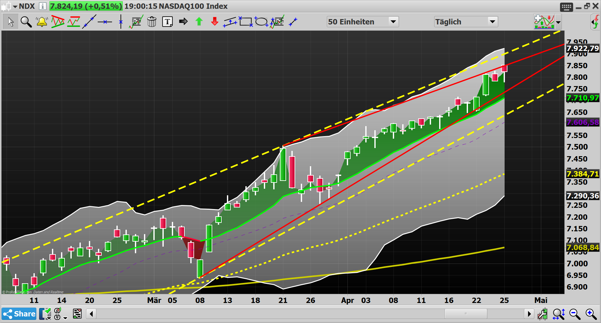
Task: Open chart settings wrench icon
Action: pyautogui.click(x=542, y=314)
